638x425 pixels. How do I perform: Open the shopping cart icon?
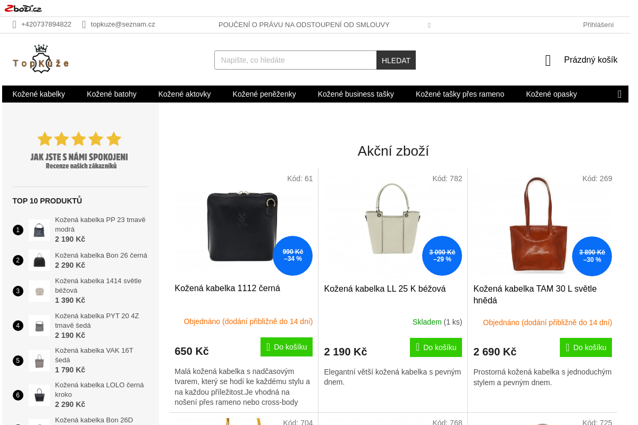548,61
